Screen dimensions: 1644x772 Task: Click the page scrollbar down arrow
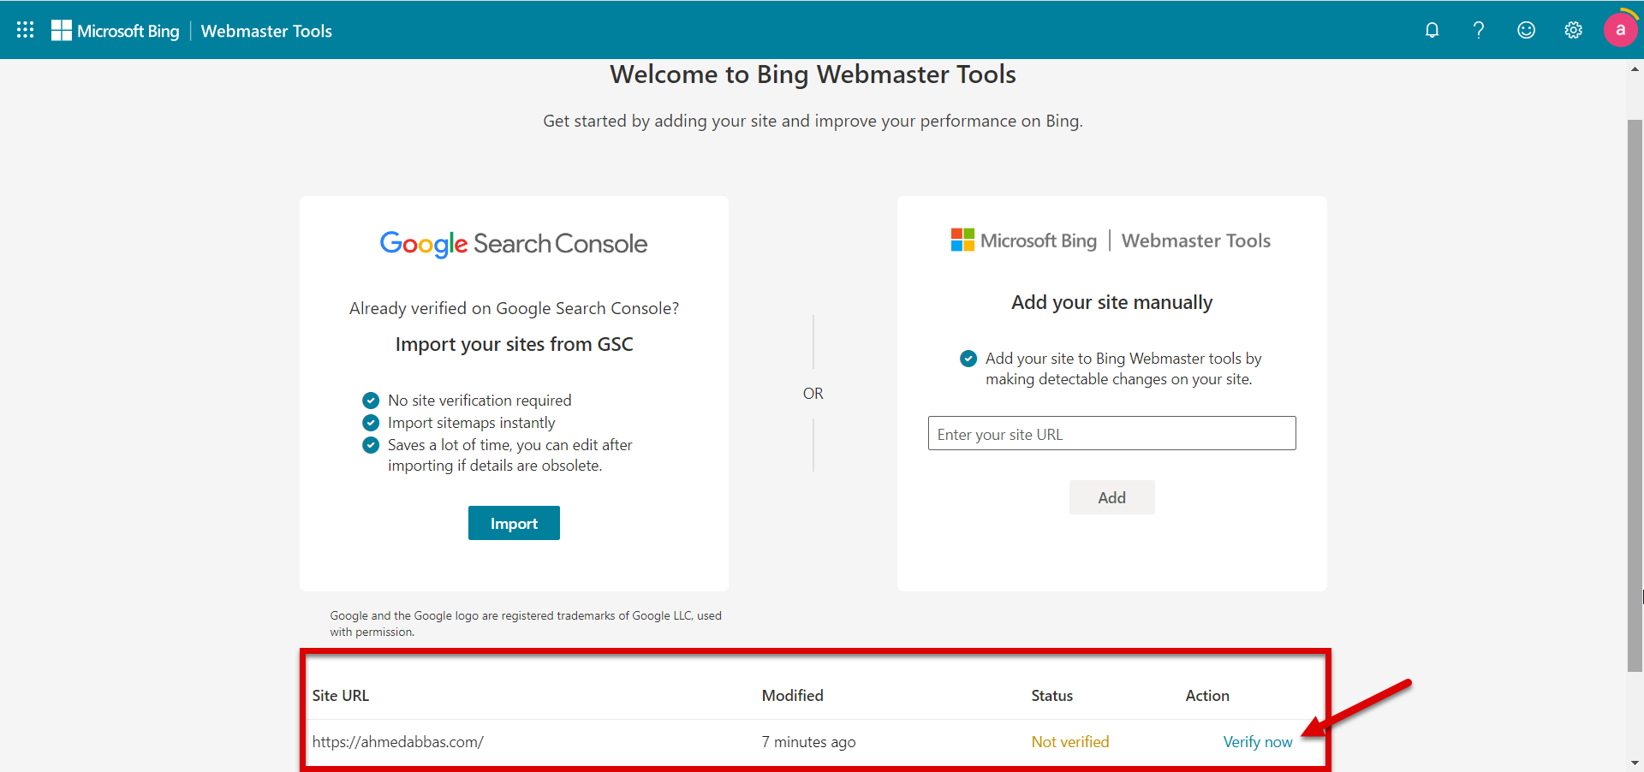(1635, 763)
